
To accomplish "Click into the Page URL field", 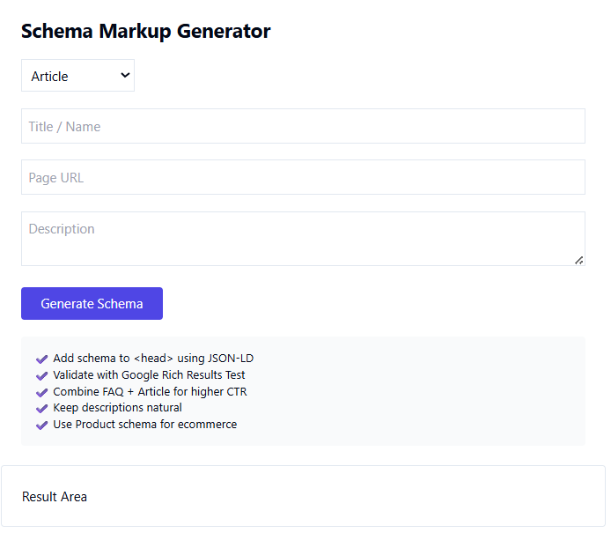I will (303, 177).
